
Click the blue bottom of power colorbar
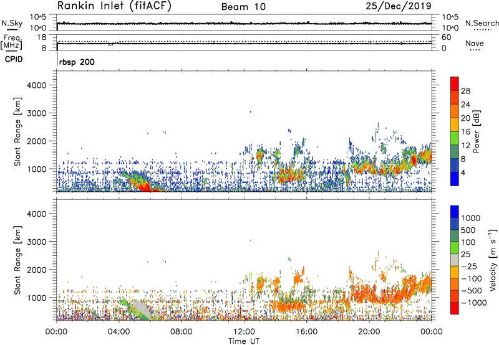(x=455, y=179)
